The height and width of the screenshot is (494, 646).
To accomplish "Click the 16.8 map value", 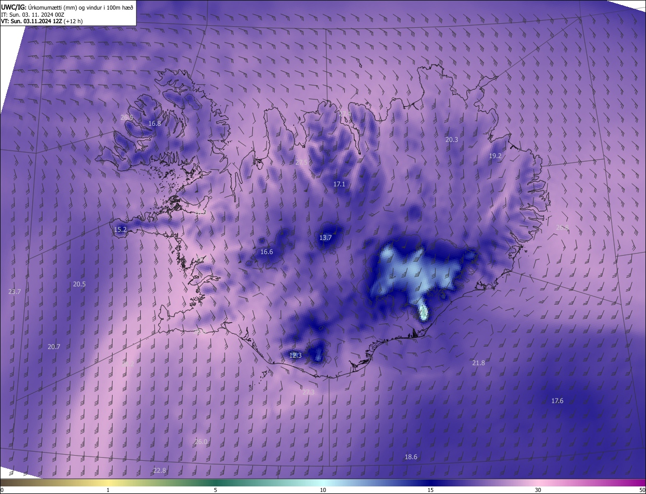I will (x=154, y=123).
